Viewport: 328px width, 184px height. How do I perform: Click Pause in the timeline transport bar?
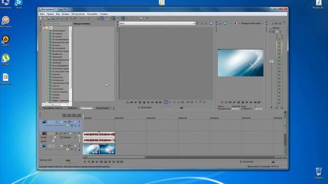[101, 162]
